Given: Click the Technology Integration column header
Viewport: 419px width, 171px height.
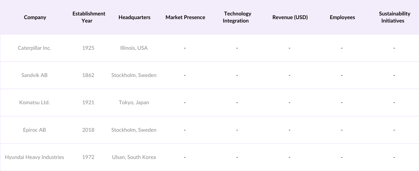Looking at the screenshot, I should pyautogui.click(x=237, y=17).
